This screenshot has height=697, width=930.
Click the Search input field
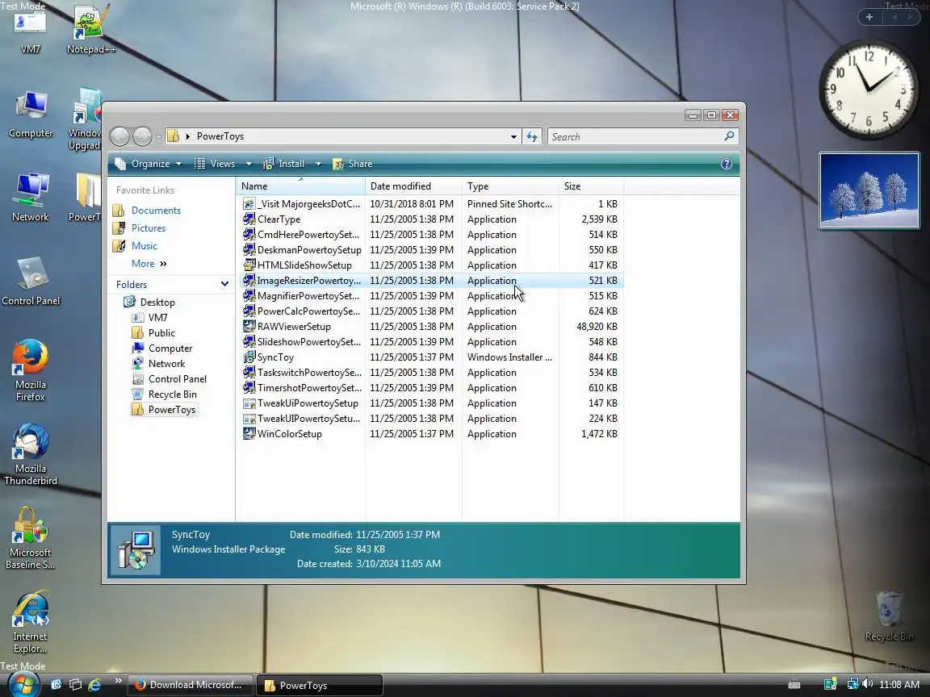(x=636, y=137)
